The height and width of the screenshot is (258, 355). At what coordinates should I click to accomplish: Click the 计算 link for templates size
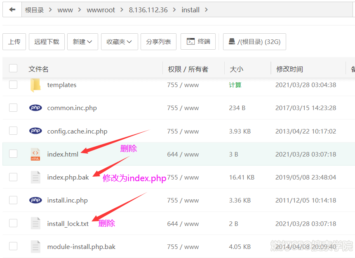(235, 85)
